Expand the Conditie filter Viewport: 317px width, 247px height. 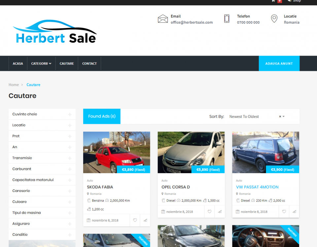pos(42,235)
